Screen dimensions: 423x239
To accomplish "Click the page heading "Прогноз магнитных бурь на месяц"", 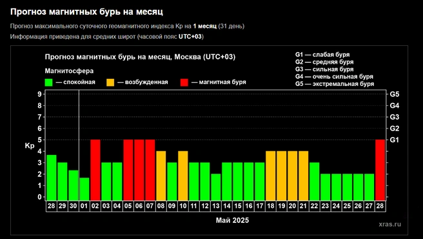I will pyautogui.click(x=86, y=12).
